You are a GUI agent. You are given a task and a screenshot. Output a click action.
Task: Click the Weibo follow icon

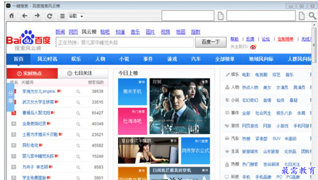253,47
